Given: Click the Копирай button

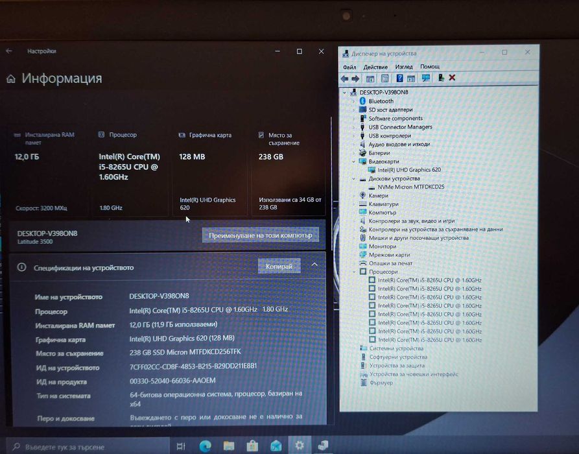Looking at the screenshot, I should point(279,267).
